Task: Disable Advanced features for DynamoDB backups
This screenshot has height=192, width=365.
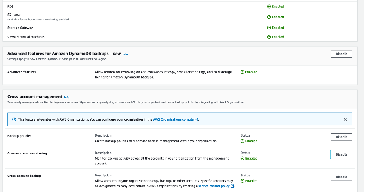Action: (341, 54)
